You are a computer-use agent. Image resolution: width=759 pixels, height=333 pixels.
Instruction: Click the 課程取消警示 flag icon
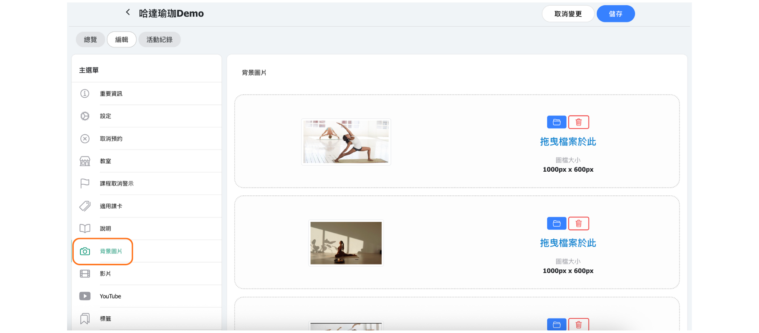tap(85, 184)
